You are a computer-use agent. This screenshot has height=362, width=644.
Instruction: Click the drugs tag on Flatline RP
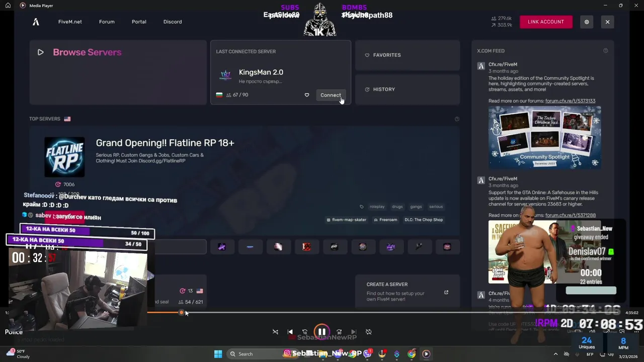tap(397, 207)
